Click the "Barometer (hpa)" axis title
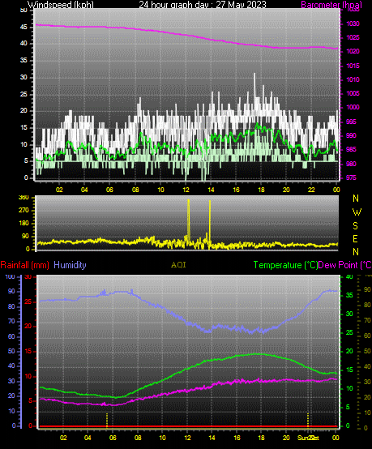 click(331, 5)
